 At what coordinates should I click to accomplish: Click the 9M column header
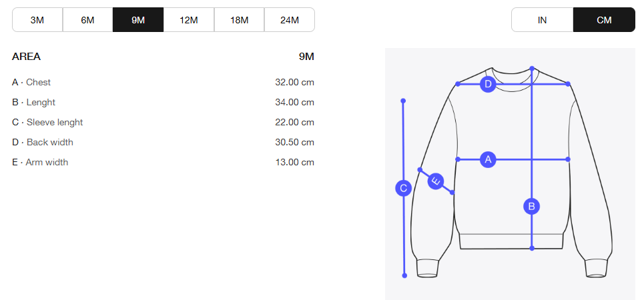coord(306,57)
